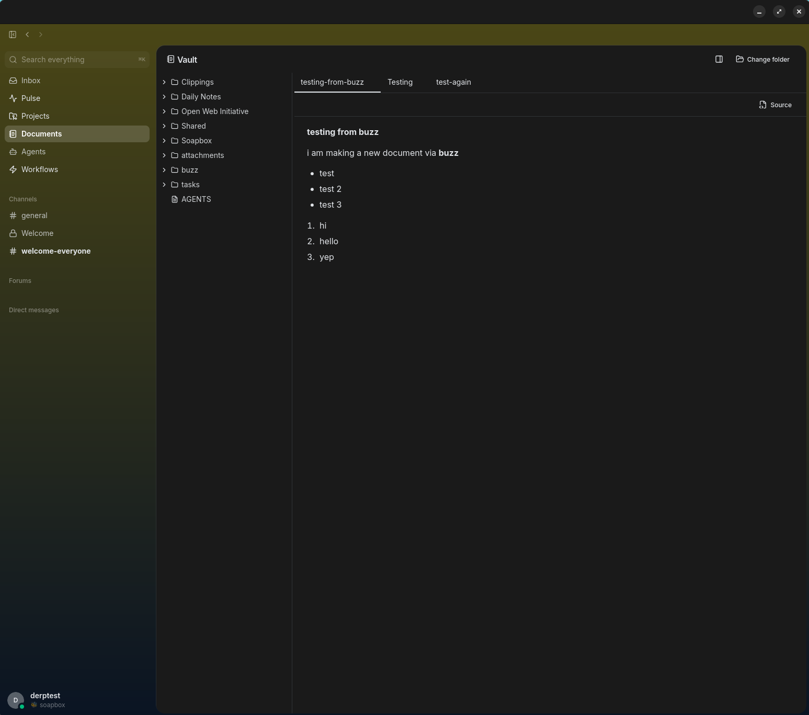The image size is (809, 715).
Task: Click the derptest username
Action: pyautogui.click(x=45, y=696)
